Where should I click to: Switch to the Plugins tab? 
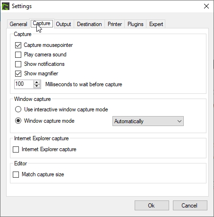click(x=136, y=24)
